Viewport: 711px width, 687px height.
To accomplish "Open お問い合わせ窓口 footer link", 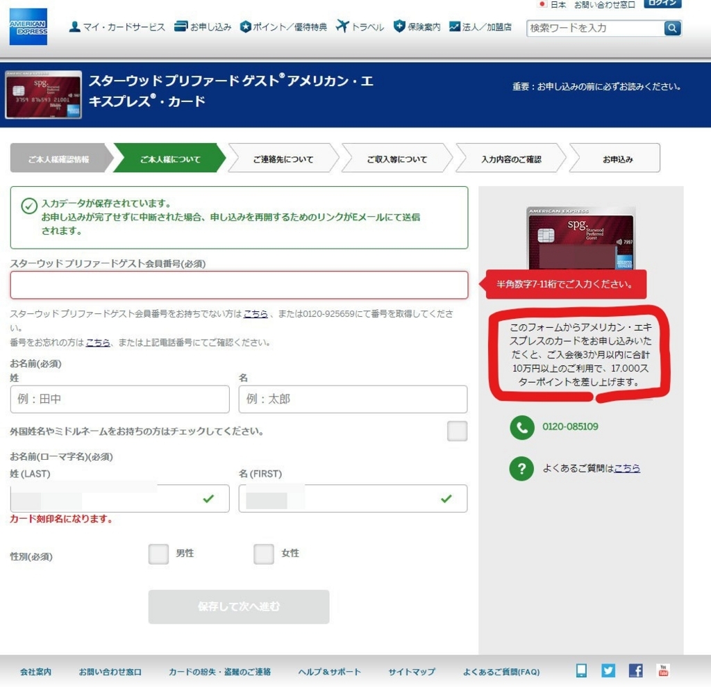I will coord(110,672).
